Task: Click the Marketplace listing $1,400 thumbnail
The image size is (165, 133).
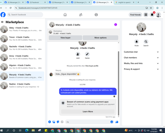Action: click(50, 32)
